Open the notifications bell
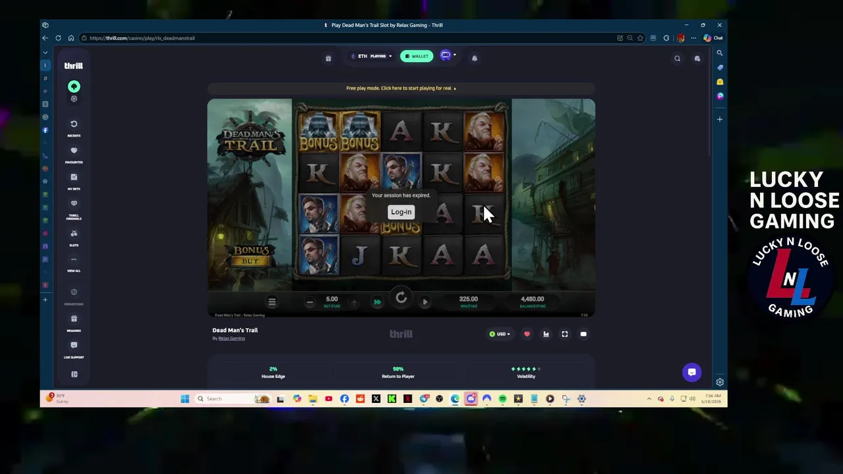The width and height of the screenshot is (843, 474). tap(474, 58)
